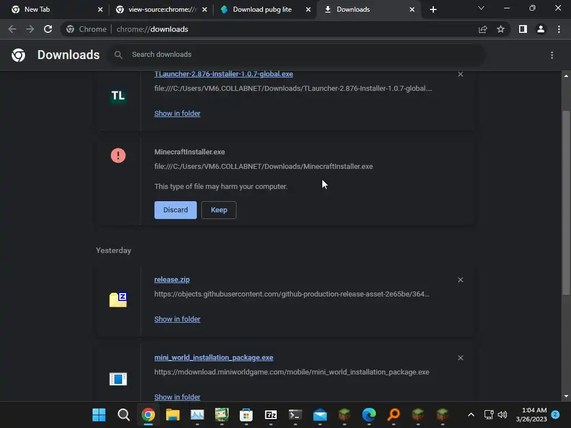Bookmark this page with the star icon

pyautogui.click(x=501, y=29)
